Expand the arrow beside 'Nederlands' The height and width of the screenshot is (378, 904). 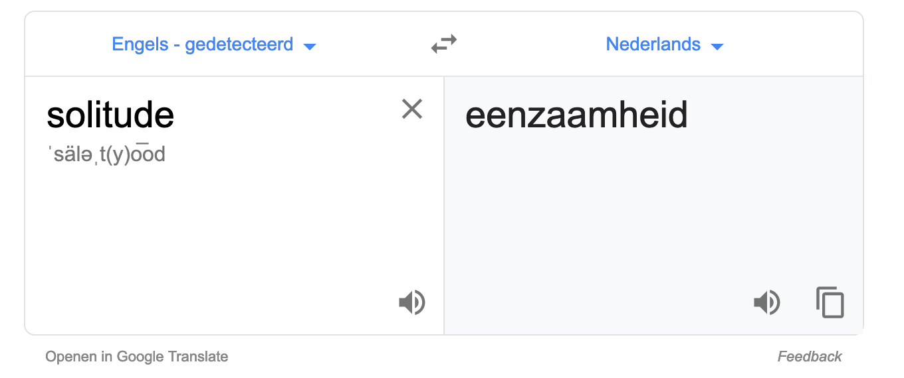coord(717,46)
